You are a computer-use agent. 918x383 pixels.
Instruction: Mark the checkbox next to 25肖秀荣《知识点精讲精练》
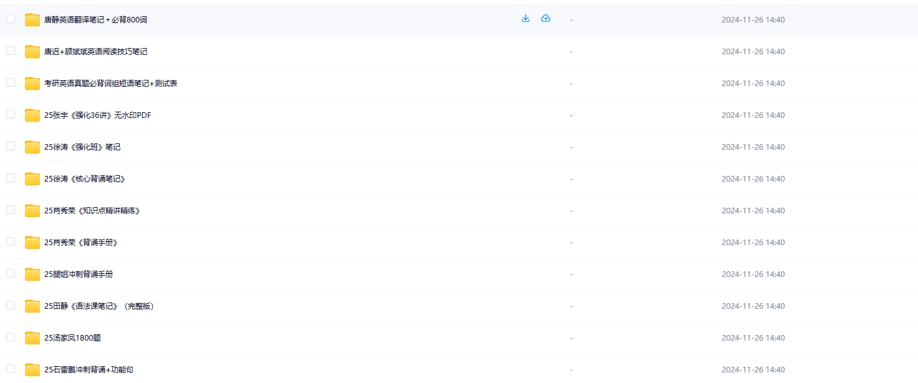[x=11, y=210]
